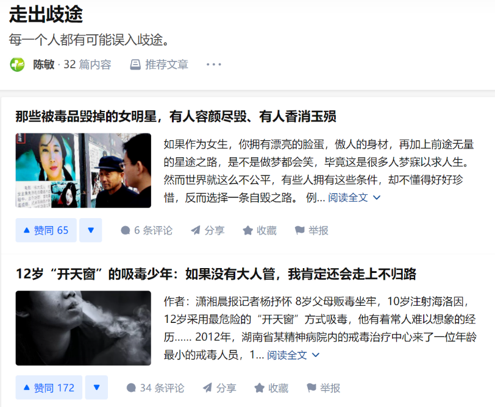The image size is (495, 407).
Task: Upvote the first article with 赞同 65
Action: 46,230
